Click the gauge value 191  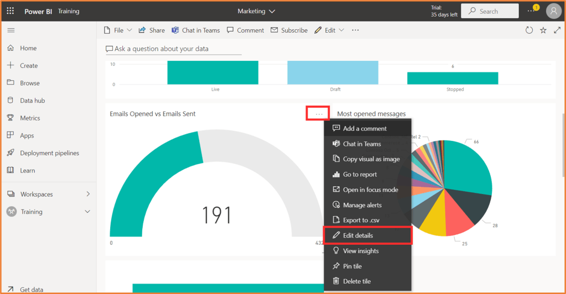click(x=216, y=215)
